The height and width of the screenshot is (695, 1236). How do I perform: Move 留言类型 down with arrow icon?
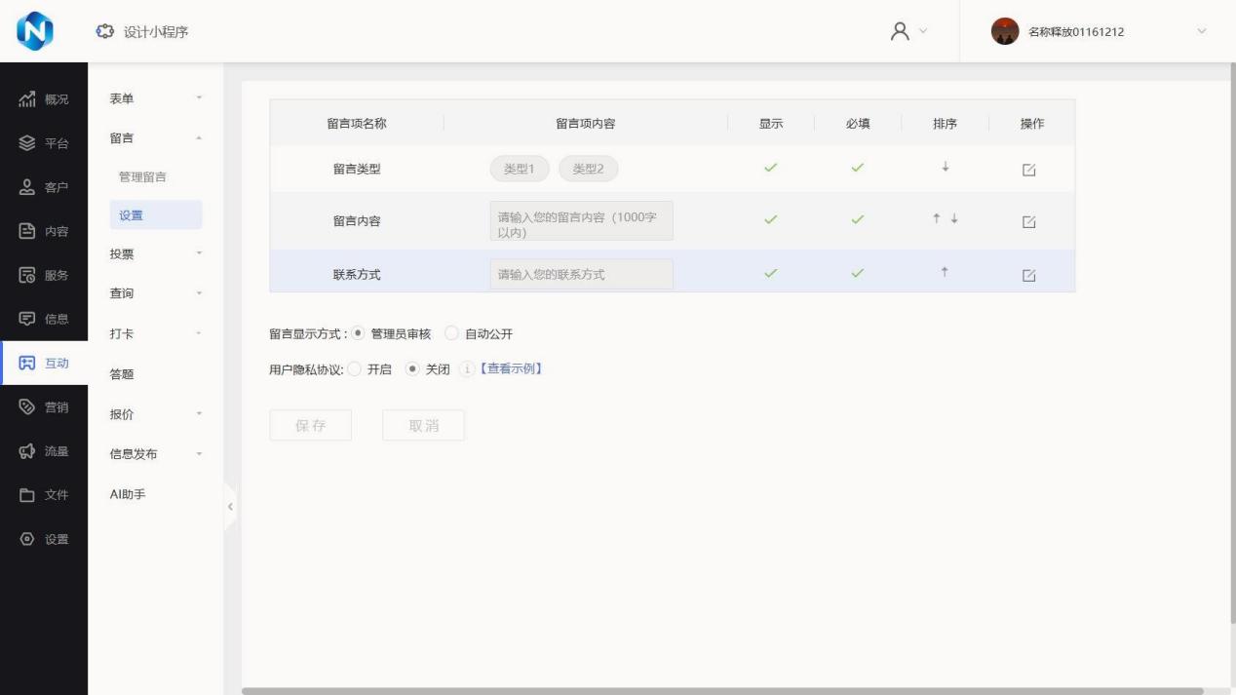(x=945, y=168)
